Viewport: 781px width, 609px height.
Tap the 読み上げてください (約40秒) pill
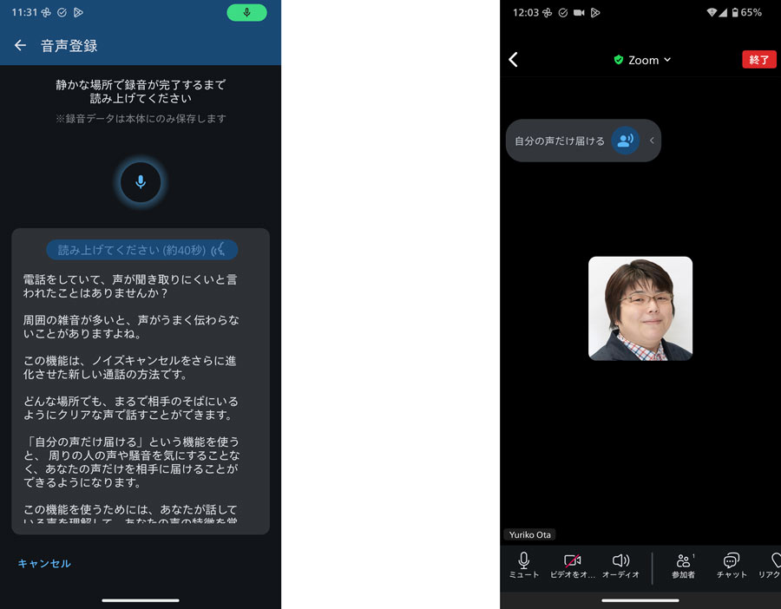click(x=141, y=250)
